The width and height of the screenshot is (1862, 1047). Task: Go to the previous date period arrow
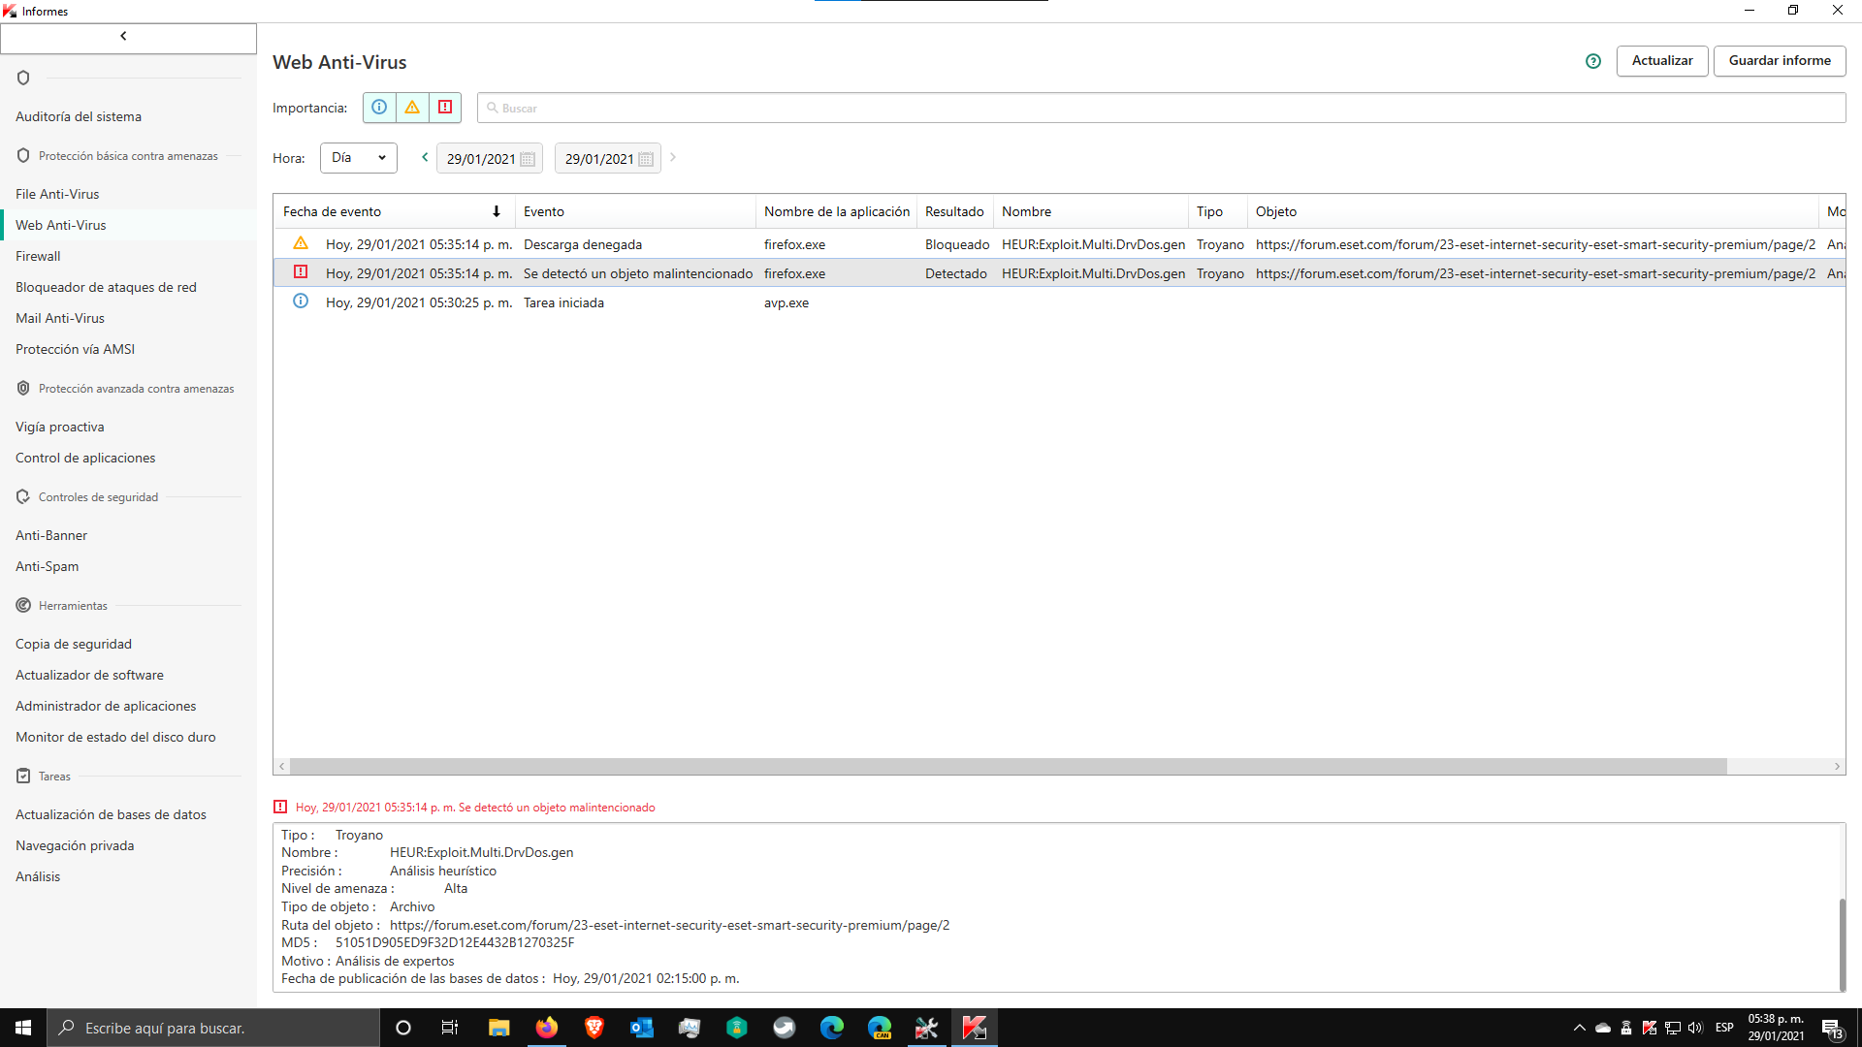(425, 157)
